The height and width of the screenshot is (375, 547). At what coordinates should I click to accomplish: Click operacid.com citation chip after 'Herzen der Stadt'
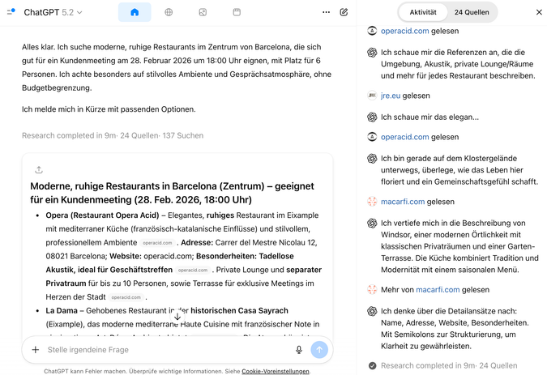click(x=126, y=297)
